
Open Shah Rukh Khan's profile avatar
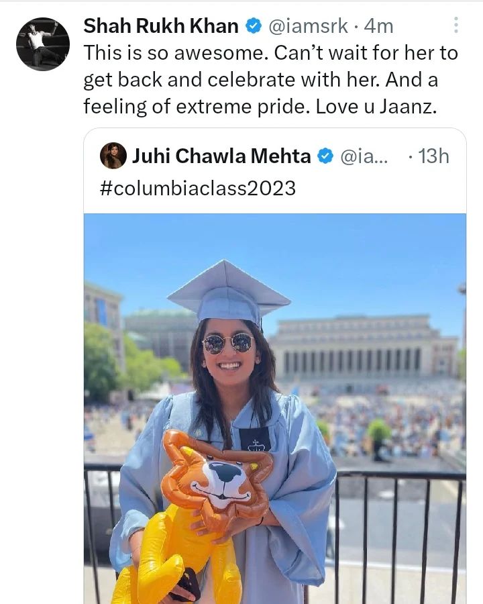[x=43, y=44]
